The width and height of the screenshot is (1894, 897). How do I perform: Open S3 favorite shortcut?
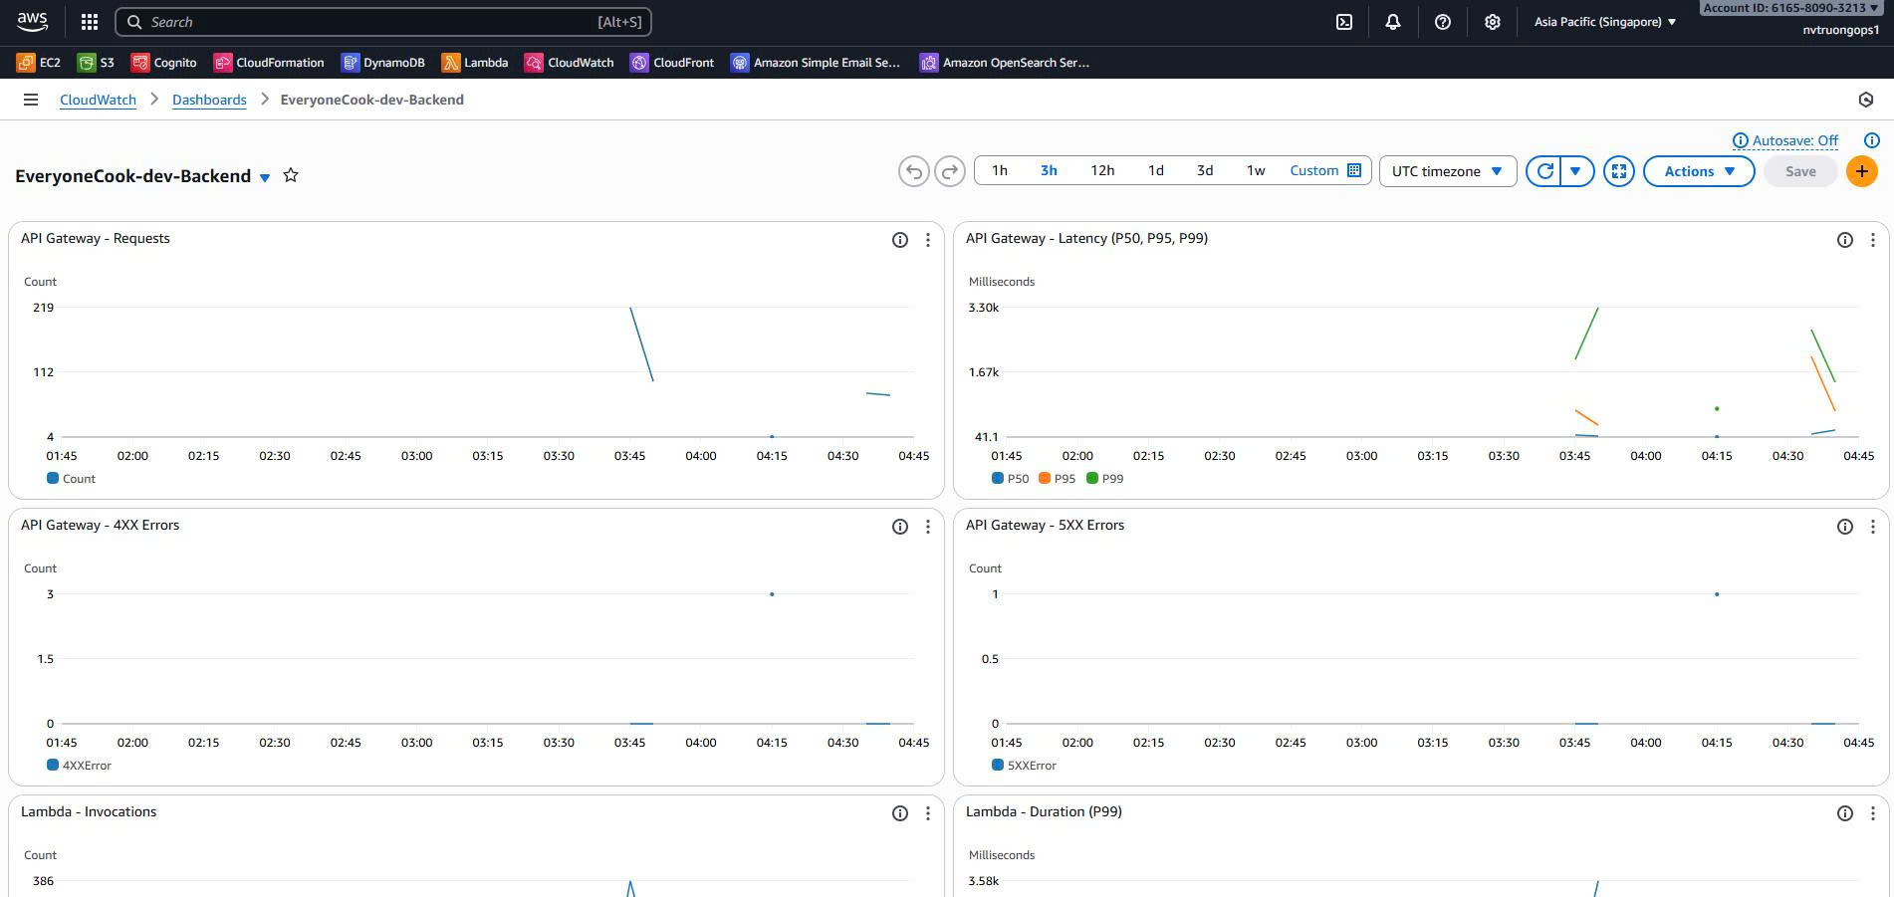pos(97,63)
